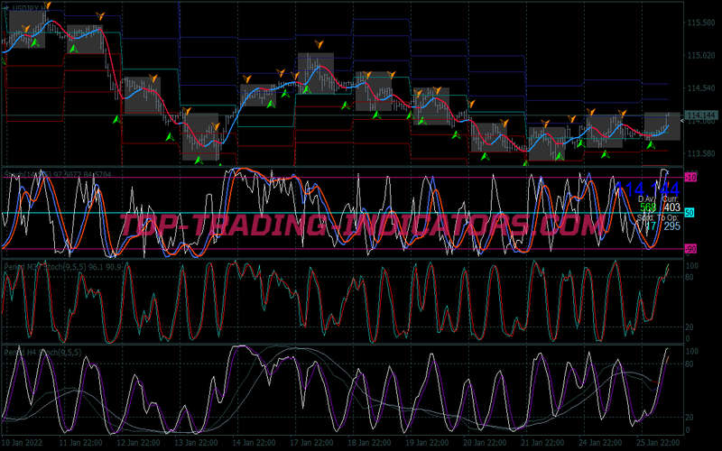The width and height of the screenshot is (722, 451).
Task: Click the Period M30 Stoch(9,5,5) label
Action: click(63, 266)
